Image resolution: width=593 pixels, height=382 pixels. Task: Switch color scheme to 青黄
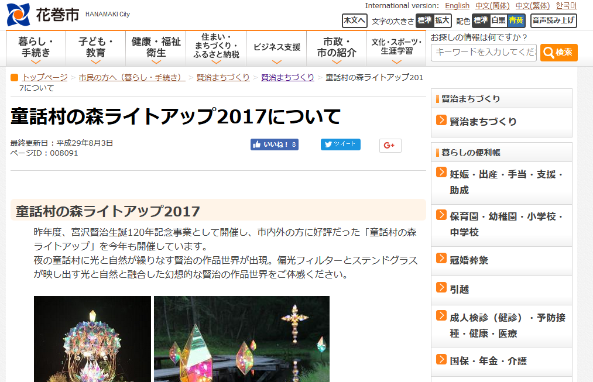[x=516, y=20]
